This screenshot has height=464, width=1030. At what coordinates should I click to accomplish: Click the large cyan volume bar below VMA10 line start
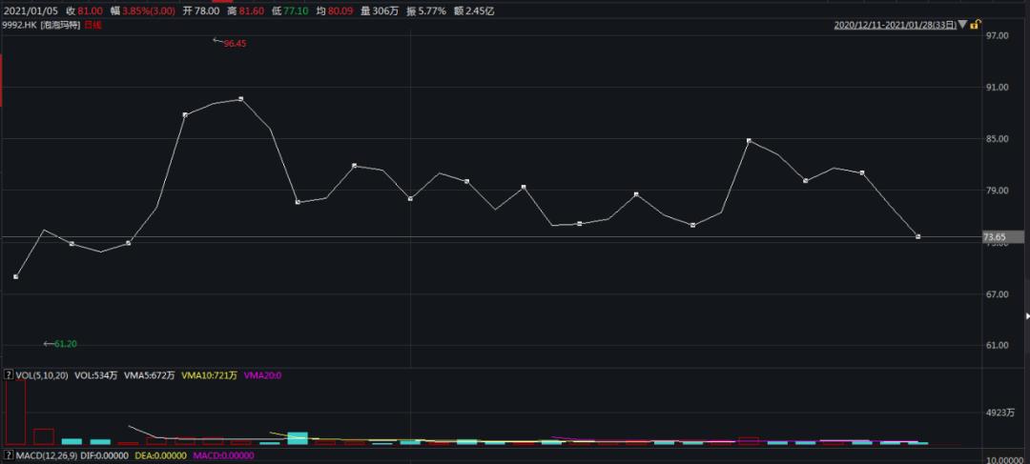point(298,438)
